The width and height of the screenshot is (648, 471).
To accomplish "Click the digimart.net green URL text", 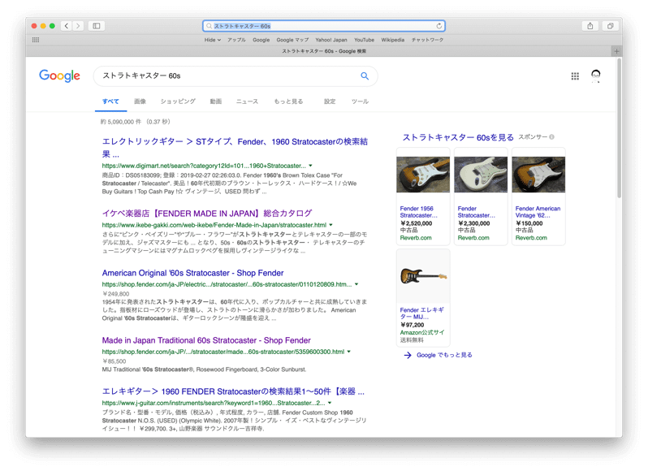I will click(204, 166).
